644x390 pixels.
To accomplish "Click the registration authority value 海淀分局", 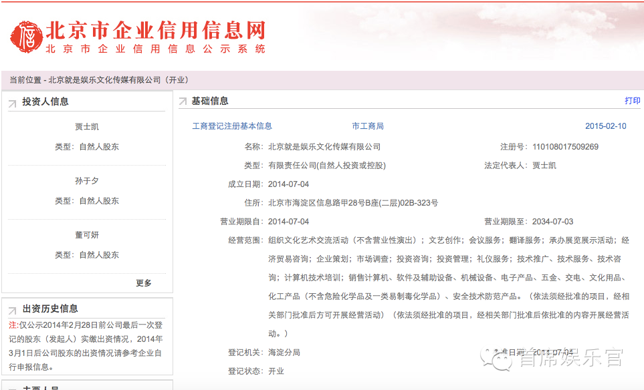I will (x=284, y=353).
